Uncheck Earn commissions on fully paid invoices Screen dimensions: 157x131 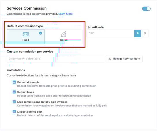(14, 102)
